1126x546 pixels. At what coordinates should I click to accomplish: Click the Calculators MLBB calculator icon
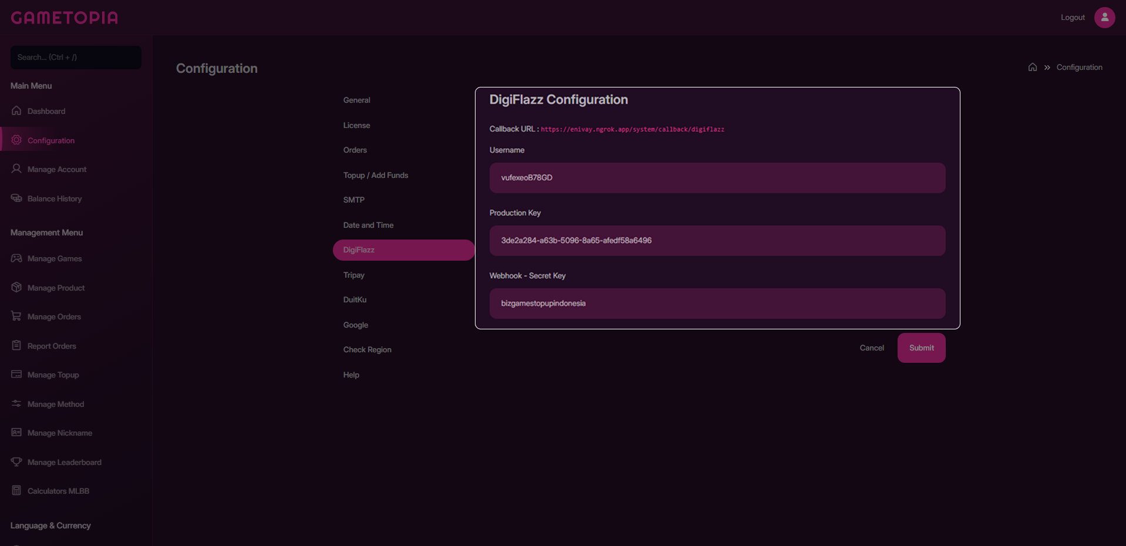(x=16, y=490)
